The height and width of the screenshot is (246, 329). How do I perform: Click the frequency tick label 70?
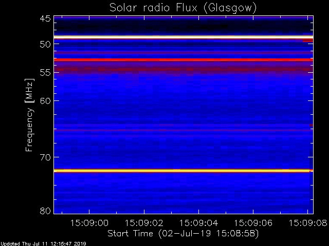[45, 157]
